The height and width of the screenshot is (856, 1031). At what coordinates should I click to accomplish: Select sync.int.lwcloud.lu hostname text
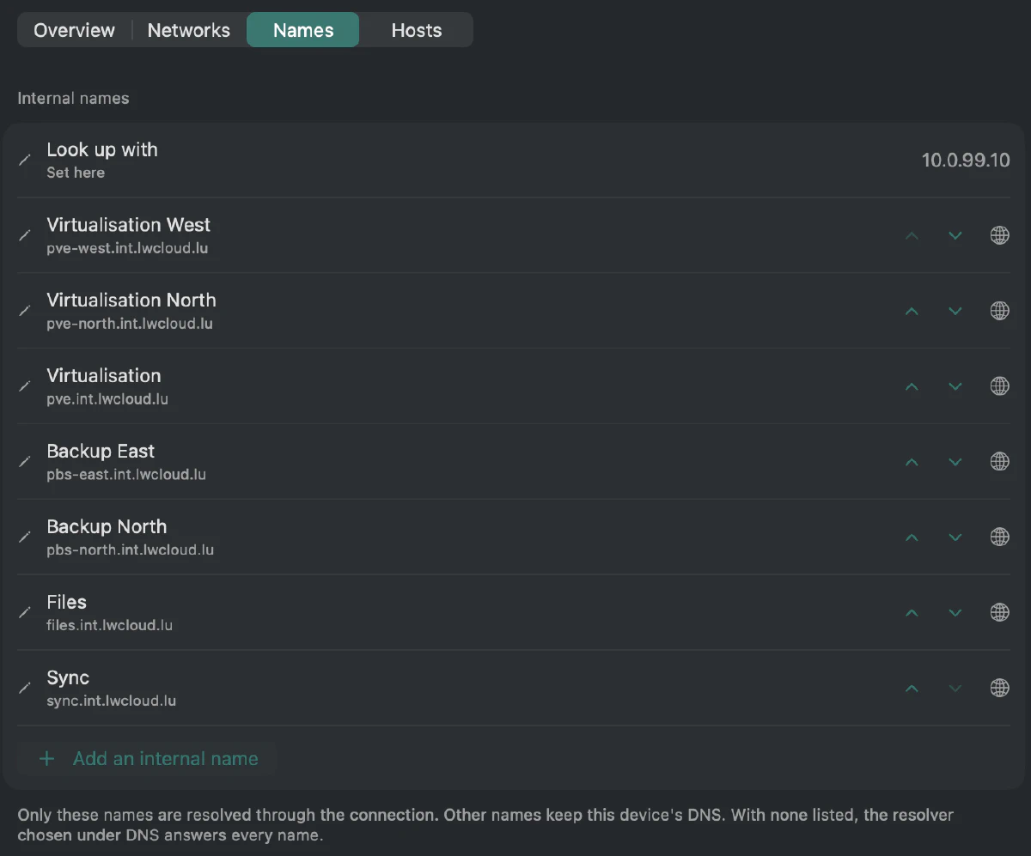[x=111, y=701]
